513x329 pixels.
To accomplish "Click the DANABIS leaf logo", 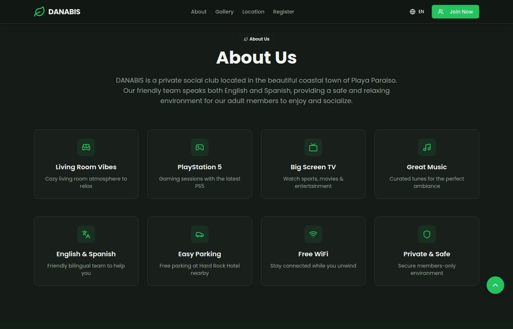I will [39, 11].
